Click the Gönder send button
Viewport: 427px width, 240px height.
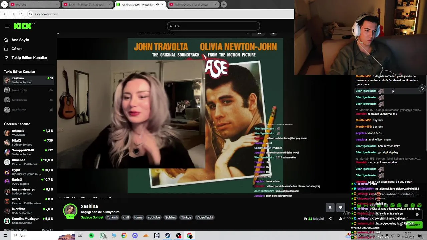click(x=414, y=225)
